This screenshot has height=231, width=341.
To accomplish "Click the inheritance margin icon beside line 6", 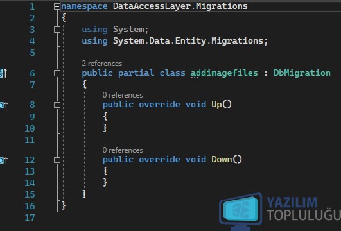I will pos(3,73).
